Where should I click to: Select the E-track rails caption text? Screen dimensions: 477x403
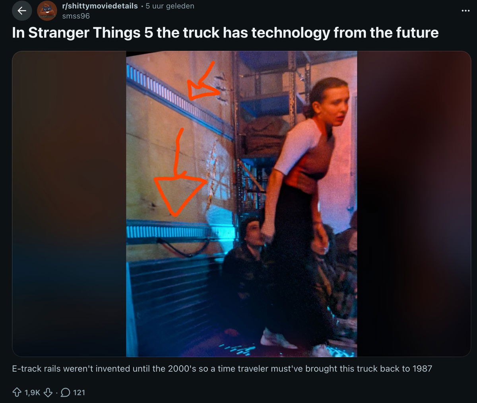(x=223, y=368)
